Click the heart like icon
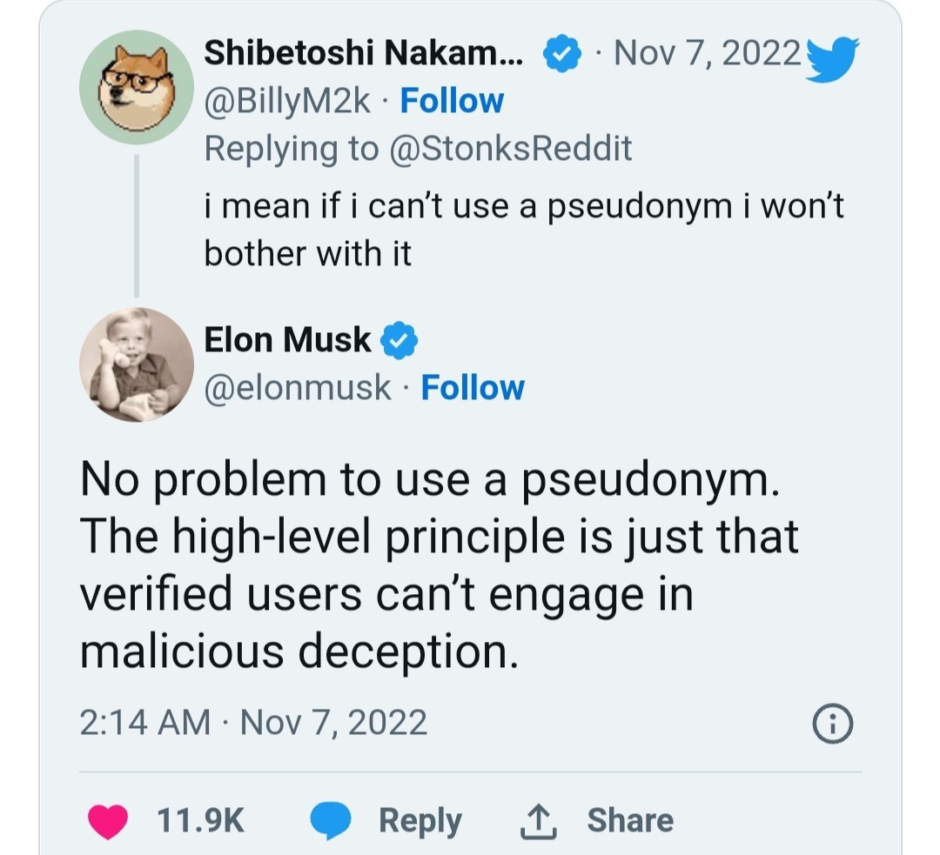The image size is (940, 855). pyautogui.click(x=108, y=820)
